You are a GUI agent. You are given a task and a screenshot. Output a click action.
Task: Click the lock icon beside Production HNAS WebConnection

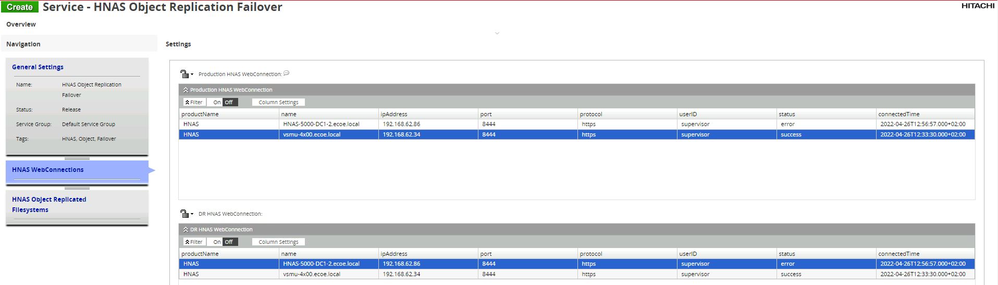[x=184, y=74]
